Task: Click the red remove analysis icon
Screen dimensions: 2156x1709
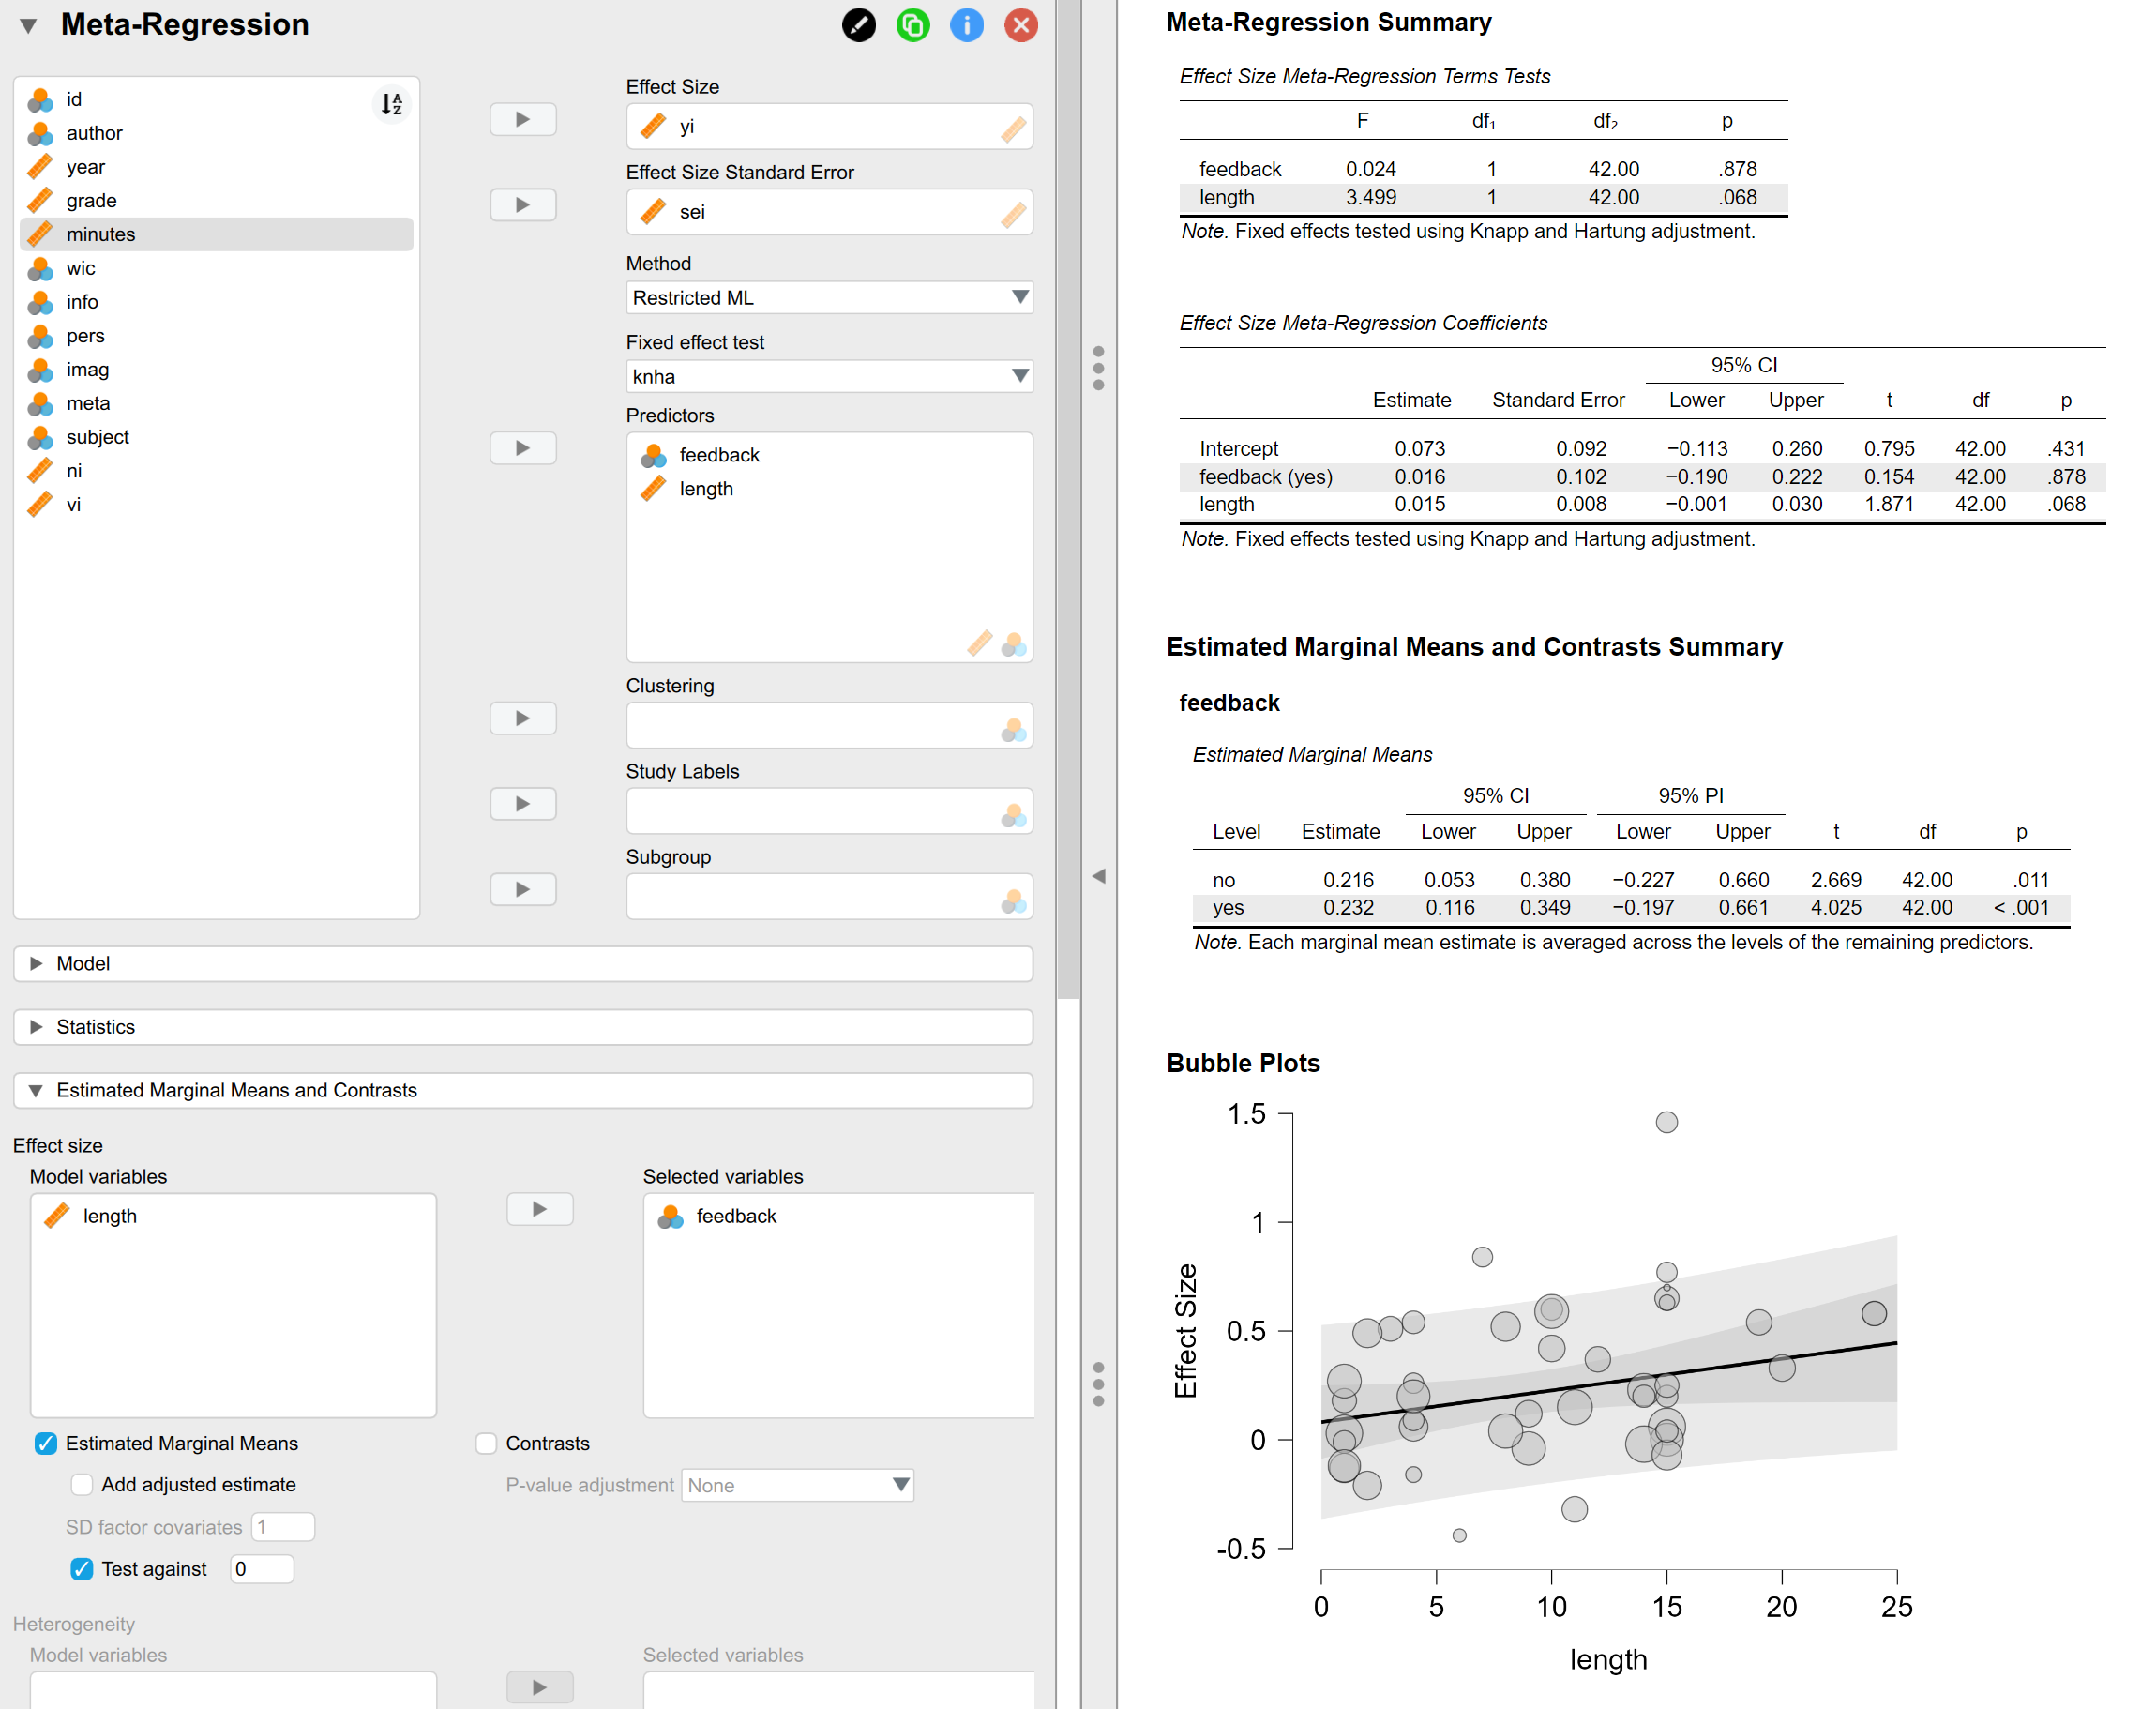Action: coord(1020,25)
